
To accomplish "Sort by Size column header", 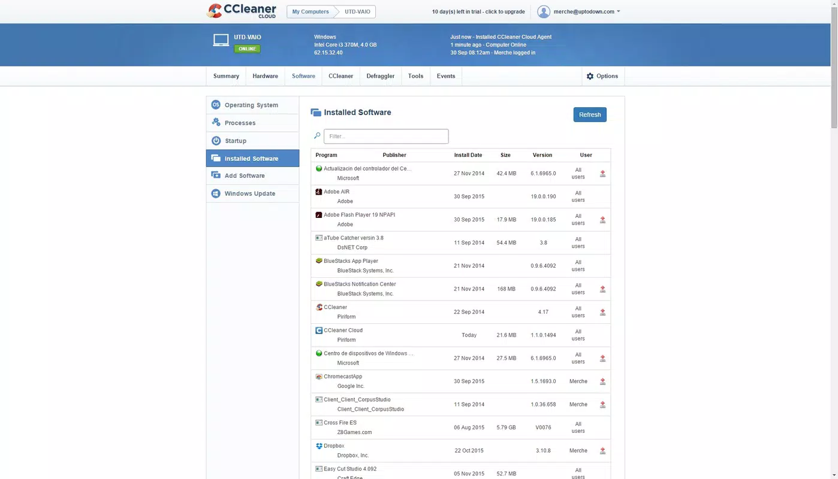I will coord(505,155).
